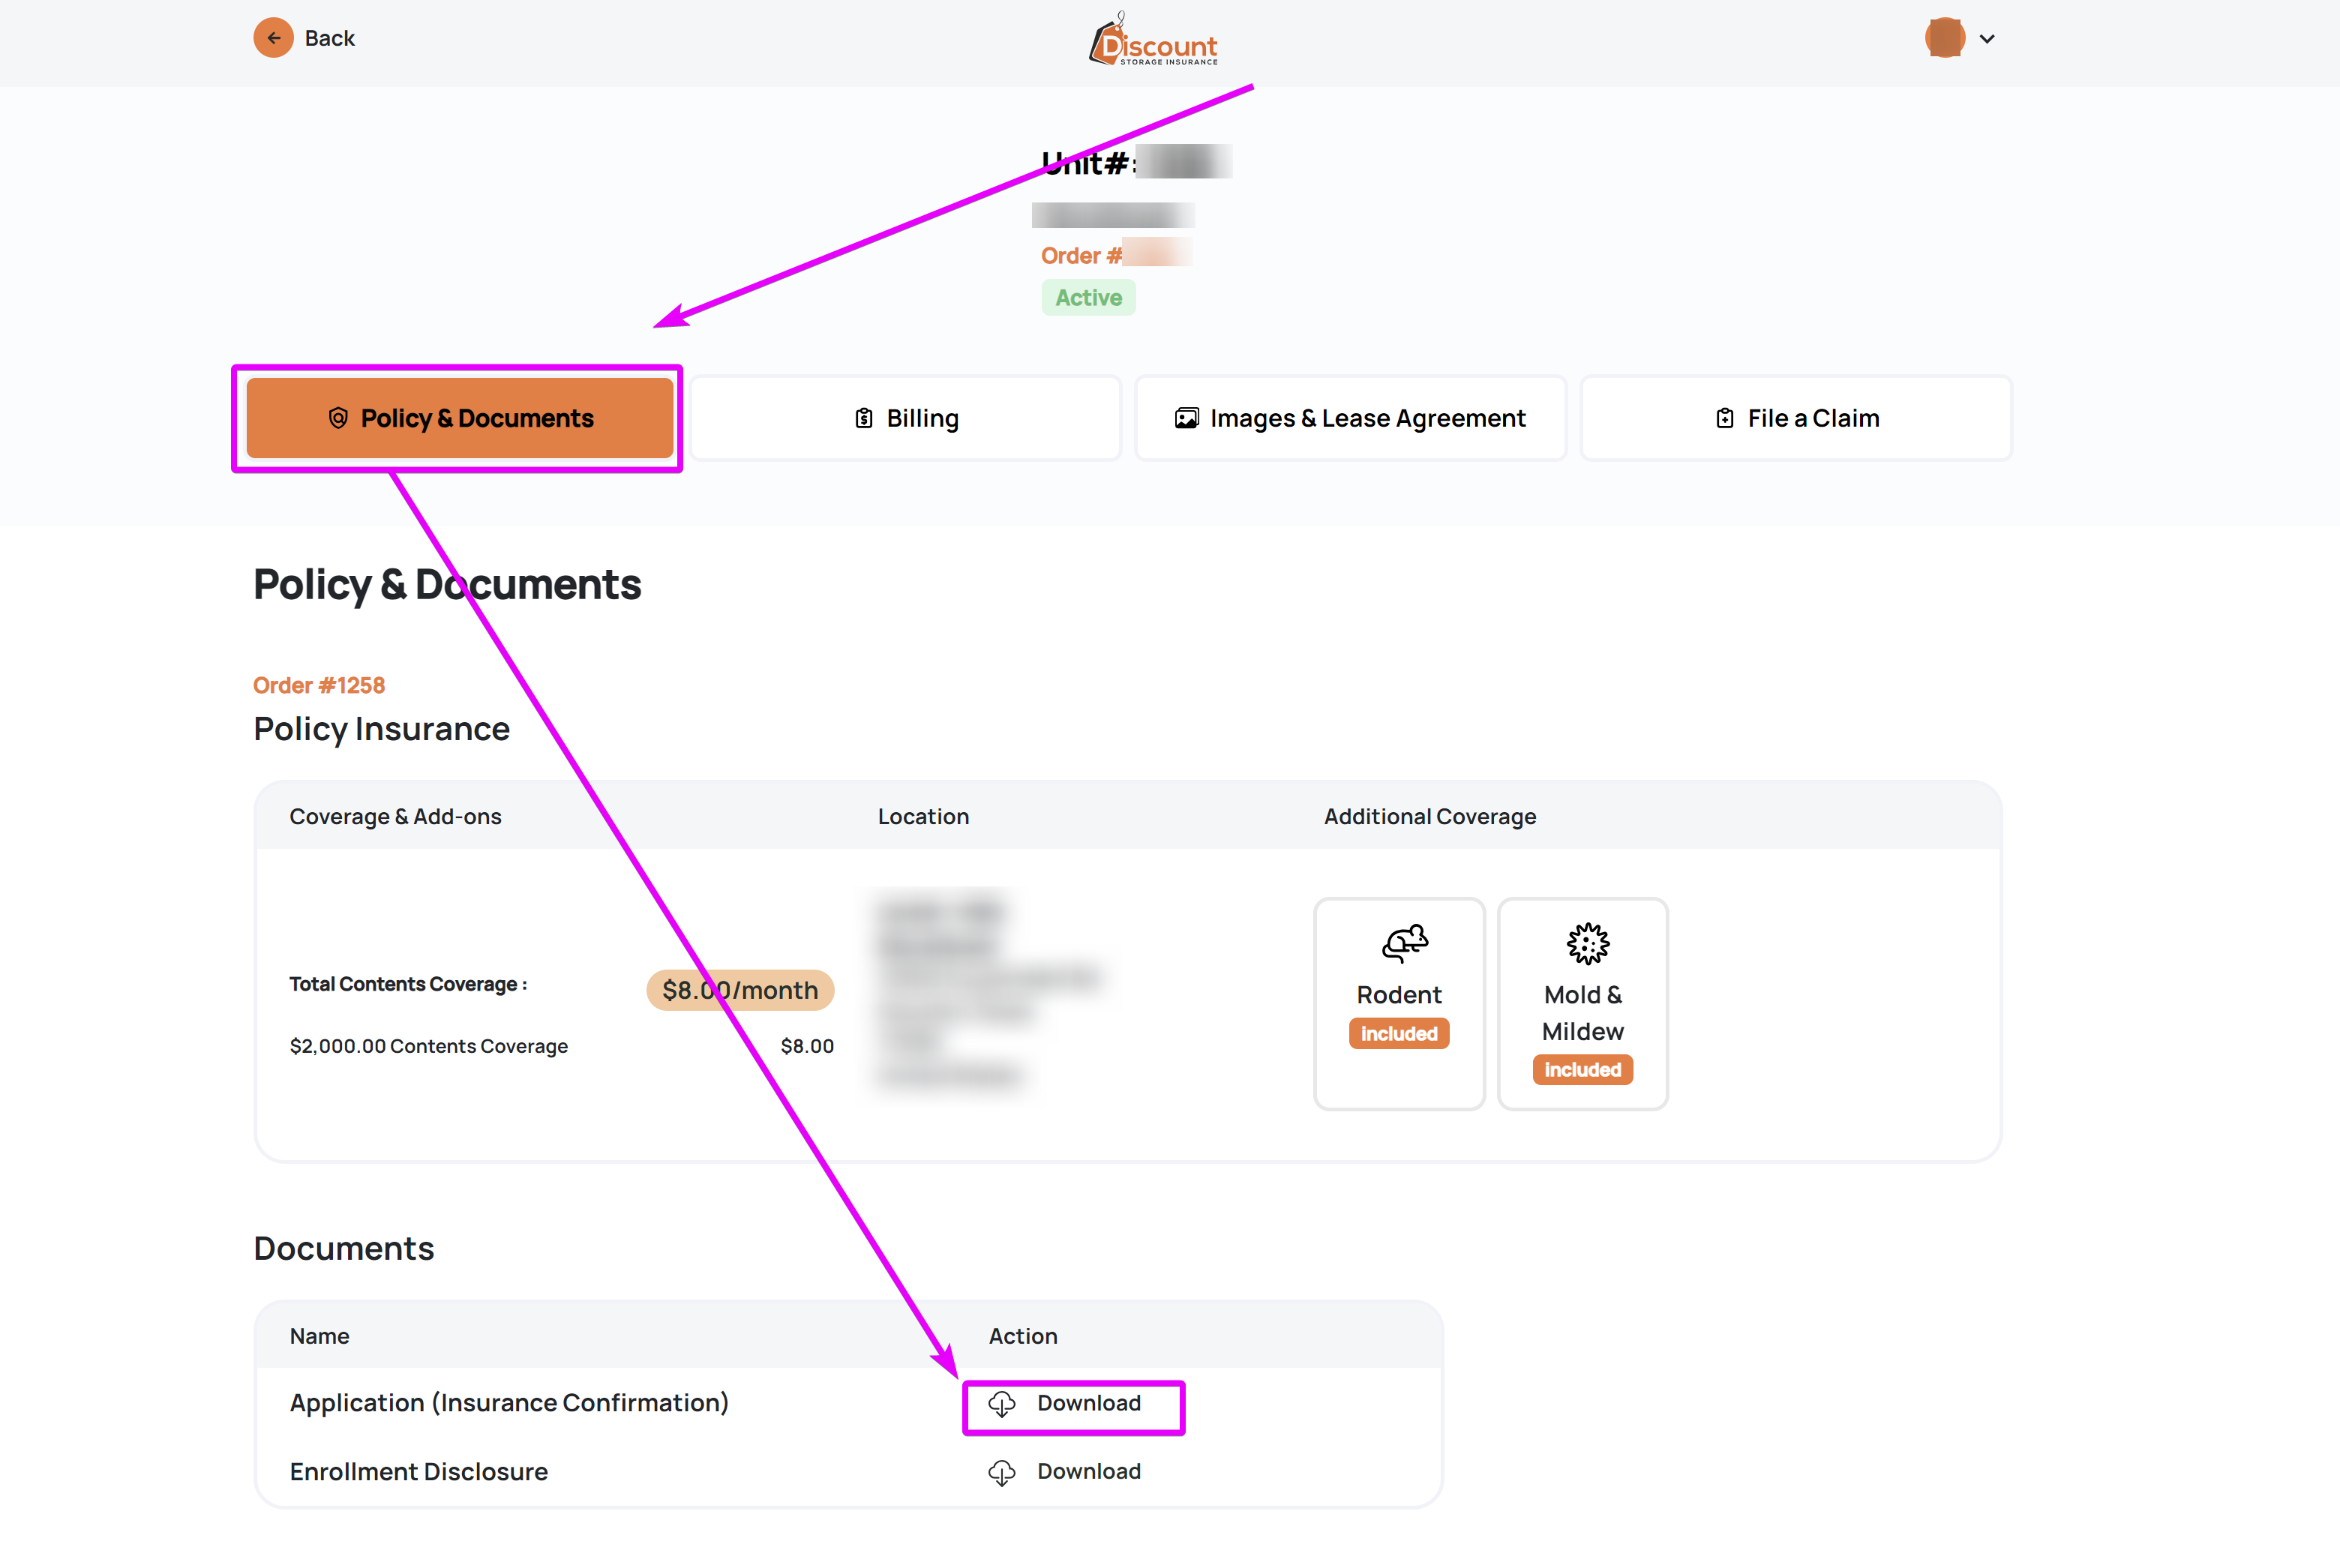Click the Order #1258 link text
Screen dimensions: 2340x1568
point(319,685)
